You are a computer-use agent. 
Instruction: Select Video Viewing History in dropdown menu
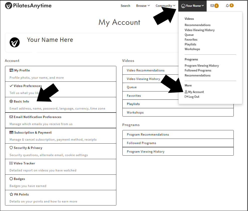tap(200, 30)
